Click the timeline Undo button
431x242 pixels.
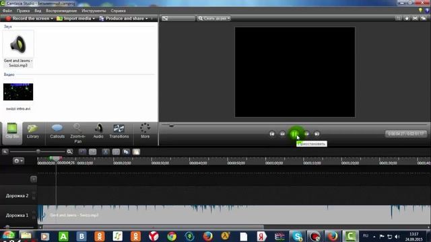tap(82, 152)
